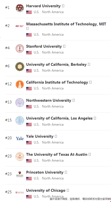
Task: Click the small icon after Northwestern University
Action: [x=73, y=100]
